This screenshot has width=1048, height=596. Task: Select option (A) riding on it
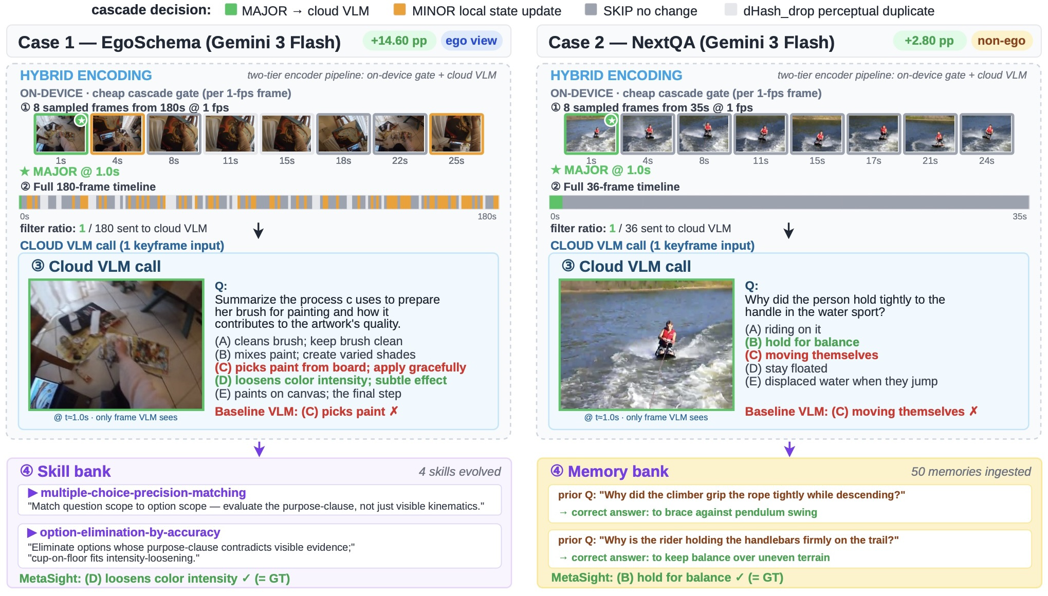tap(783, 329)
